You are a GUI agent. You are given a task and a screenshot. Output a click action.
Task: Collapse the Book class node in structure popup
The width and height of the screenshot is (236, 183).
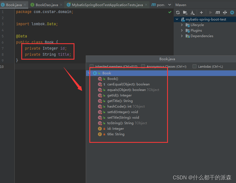click(89, 73)
